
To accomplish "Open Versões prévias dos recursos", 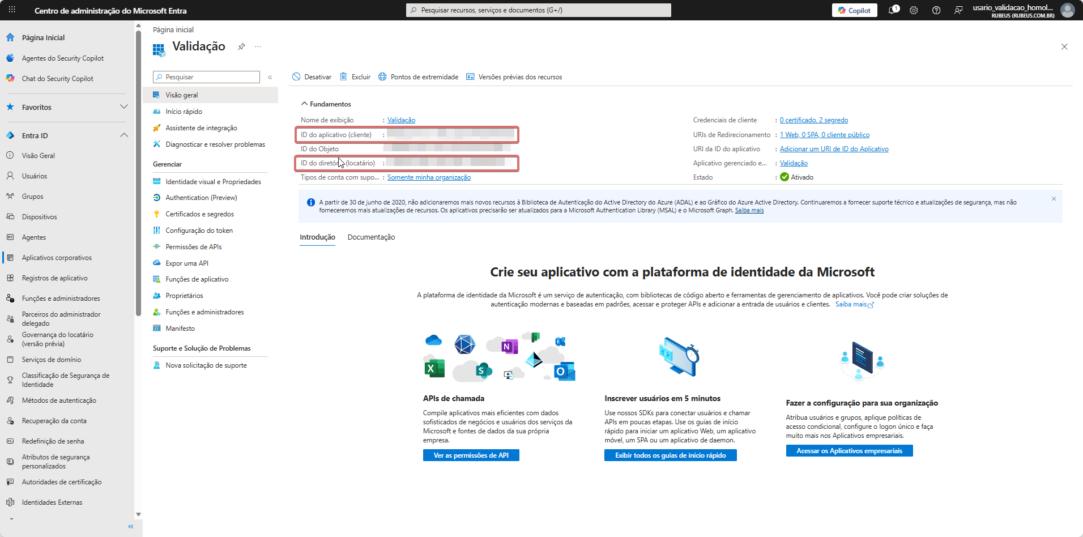I will (x=514, y=77).
